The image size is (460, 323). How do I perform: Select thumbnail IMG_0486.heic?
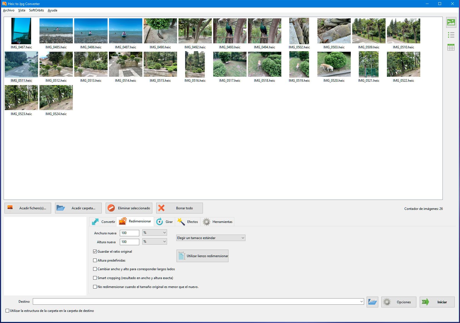pyautogui.click(x=91, y=31)
